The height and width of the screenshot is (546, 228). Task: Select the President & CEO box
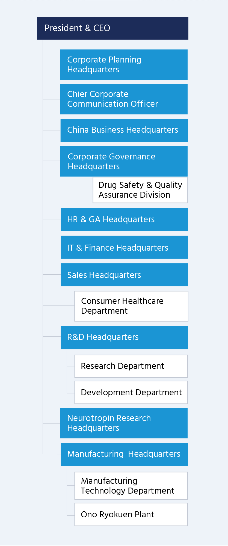coord(112,28)
